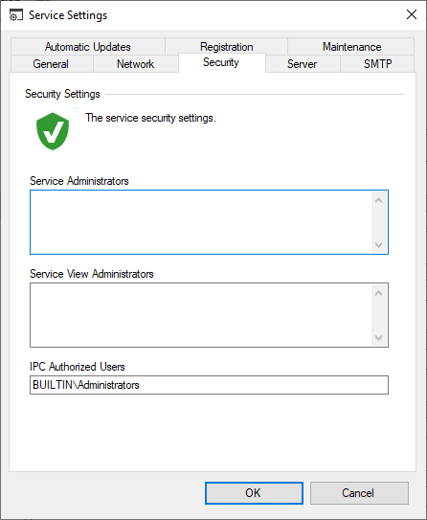The image size is (427, 520).
Task: Open the Maintenance tab
Action: [x=351, y=47]
